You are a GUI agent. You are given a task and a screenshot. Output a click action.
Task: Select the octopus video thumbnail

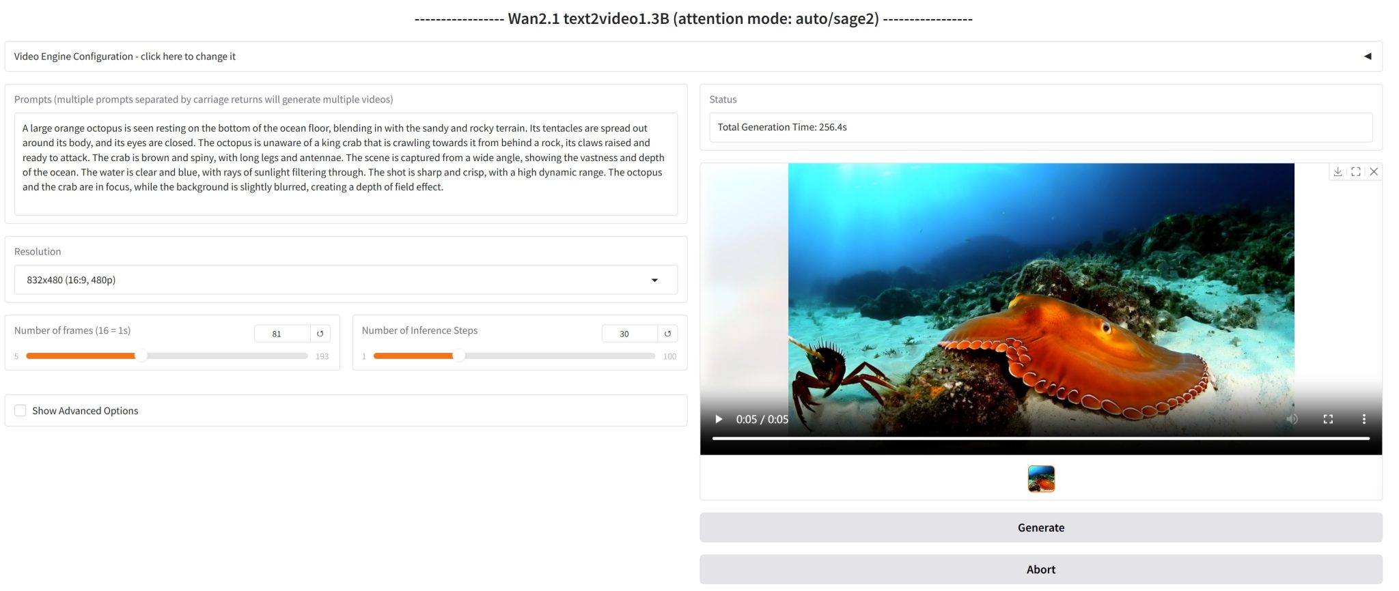pos(1041,479)
